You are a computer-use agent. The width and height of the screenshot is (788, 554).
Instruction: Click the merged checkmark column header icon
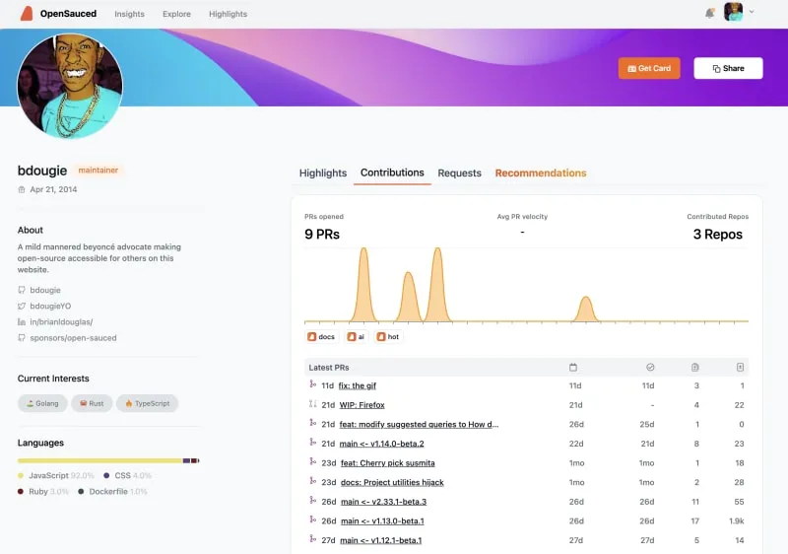point(650,368)
